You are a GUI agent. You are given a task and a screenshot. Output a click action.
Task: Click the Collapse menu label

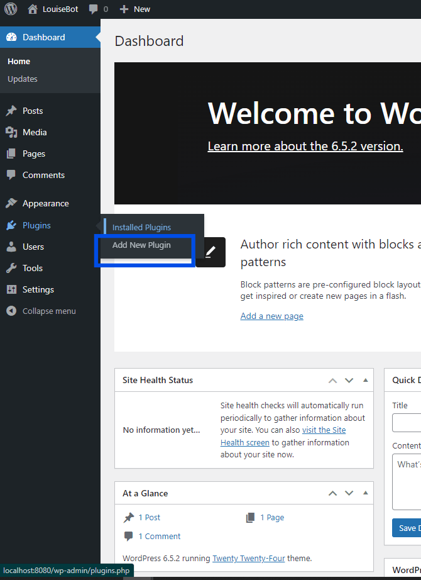click(49, 311)
